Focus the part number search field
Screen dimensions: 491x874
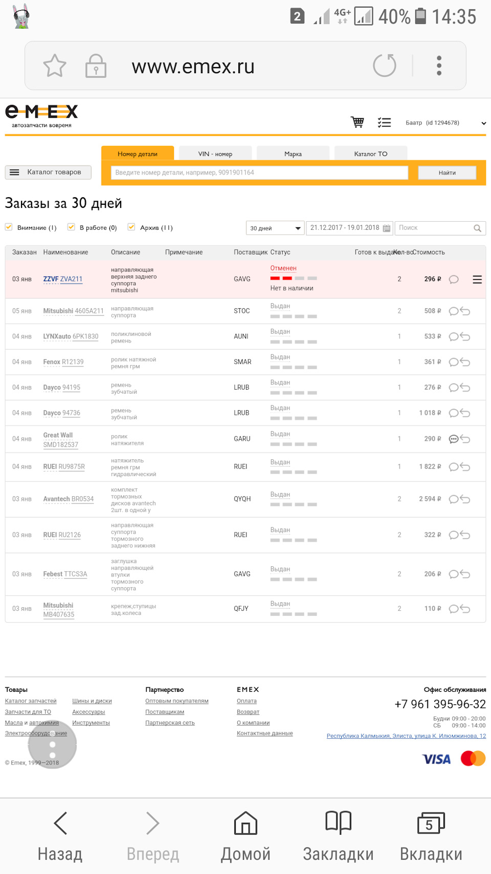[x=260, y=173]
